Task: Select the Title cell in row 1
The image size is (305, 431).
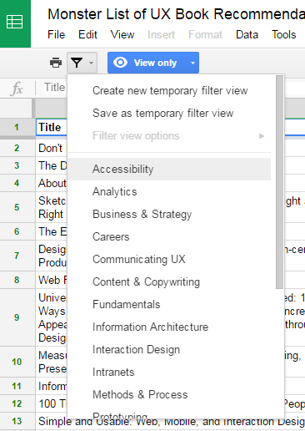Action: pyautogui.click(x=52, y=127)
